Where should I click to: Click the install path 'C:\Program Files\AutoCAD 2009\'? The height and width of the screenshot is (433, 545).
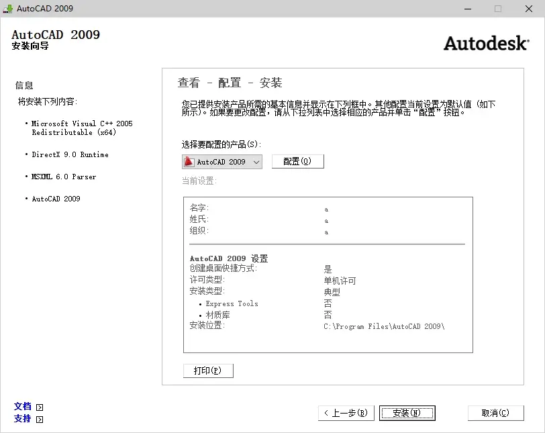pyautogui.click(x=384, y=326)
